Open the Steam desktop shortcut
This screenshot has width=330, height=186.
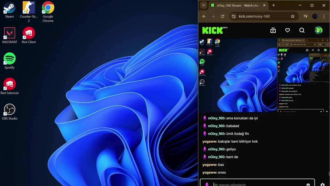tap(10, 10)
